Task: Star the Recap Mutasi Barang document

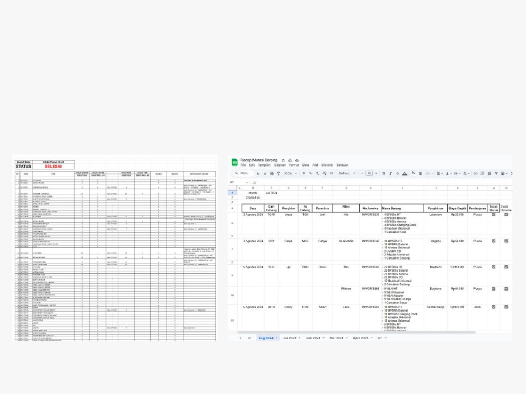Action: [x=283, y=160]
